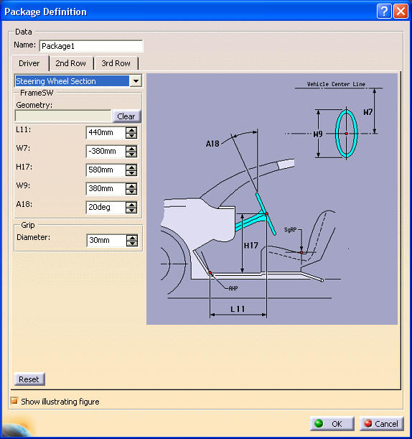Click the FrameSW Geometry selection field
The image size is (412, 439).
pos(63,116)
